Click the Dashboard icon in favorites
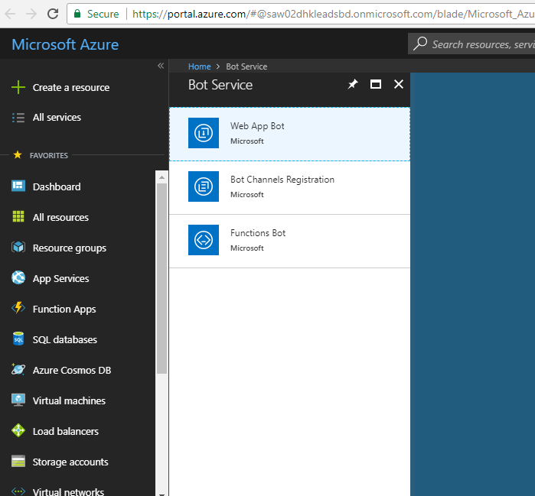535x496 pixels. [18, 186]
